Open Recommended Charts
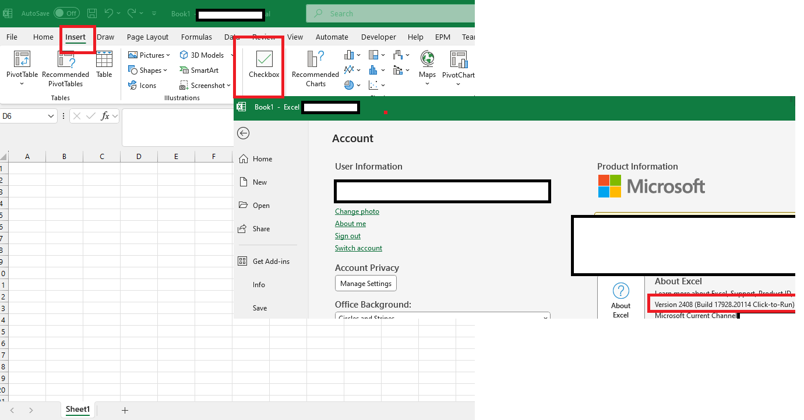The height and width of the screenshot is (420, 804). coord(315,69)
